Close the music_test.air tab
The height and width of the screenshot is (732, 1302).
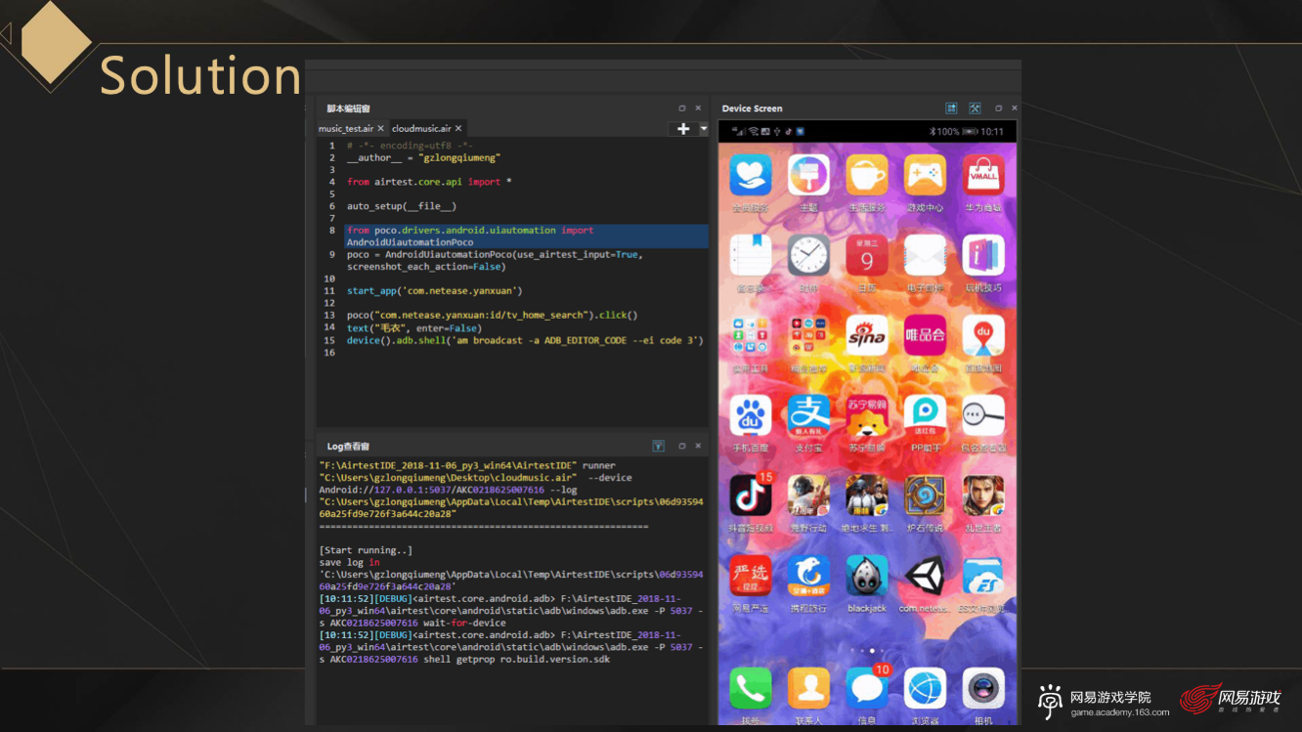[380, 129]
